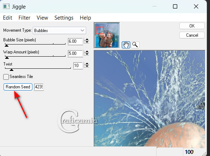The width and height of the screenshot is (210, 156).
Task: Increase Warp Amount with up arrow
Action: [87, 52]
